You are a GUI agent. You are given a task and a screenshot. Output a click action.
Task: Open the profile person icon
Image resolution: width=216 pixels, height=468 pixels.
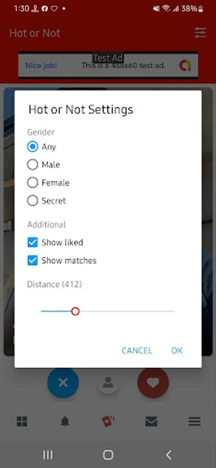pyautogui.click(x=108, y=383)
